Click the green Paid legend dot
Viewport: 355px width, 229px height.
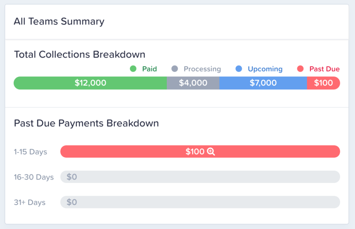pyautogui.click(x=133, y=69)
